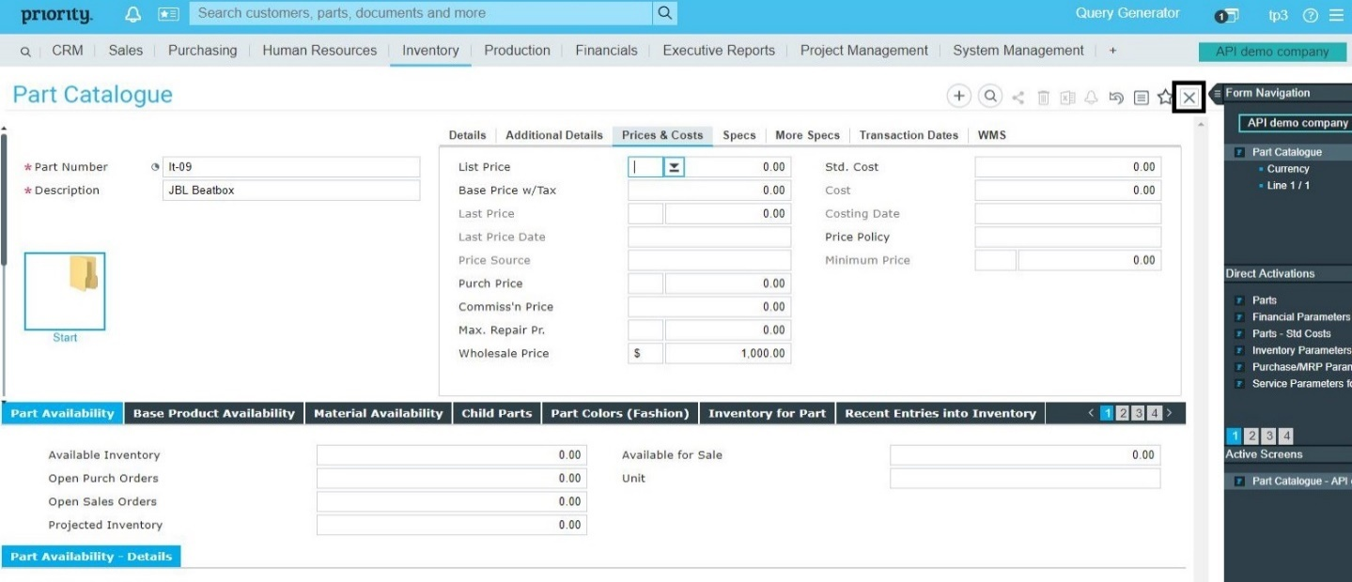
Task: Go to next sub-form tabs page arrow
Action: coord(1170,413)
